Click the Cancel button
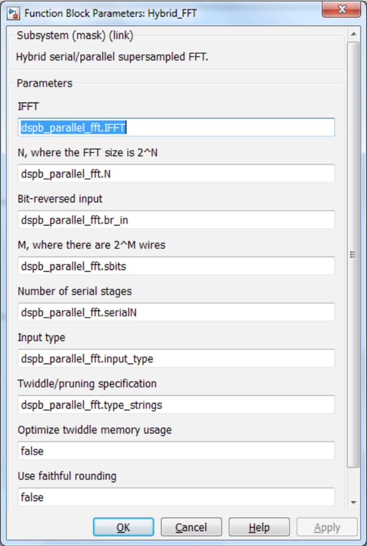This screenshot has height=546, width=367. (191, 527)
